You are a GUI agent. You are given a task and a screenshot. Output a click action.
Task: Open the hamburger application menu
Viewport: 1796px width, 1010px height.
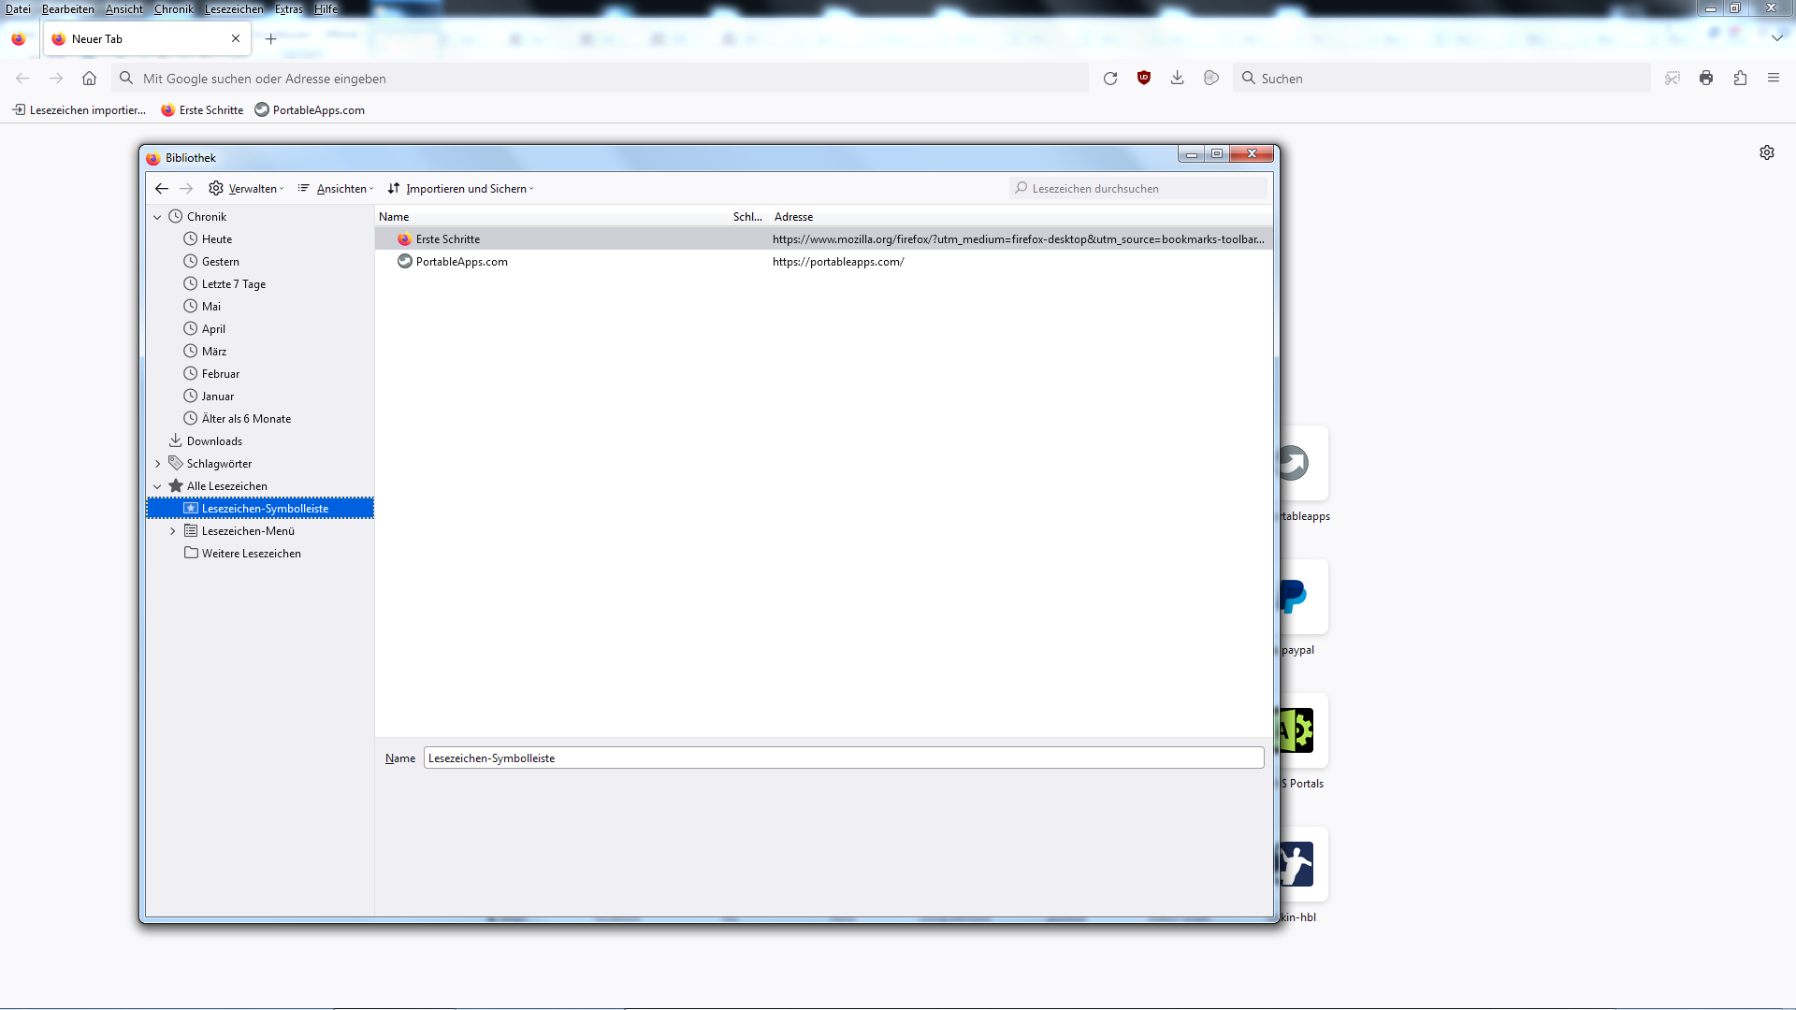pos(1774,79)
